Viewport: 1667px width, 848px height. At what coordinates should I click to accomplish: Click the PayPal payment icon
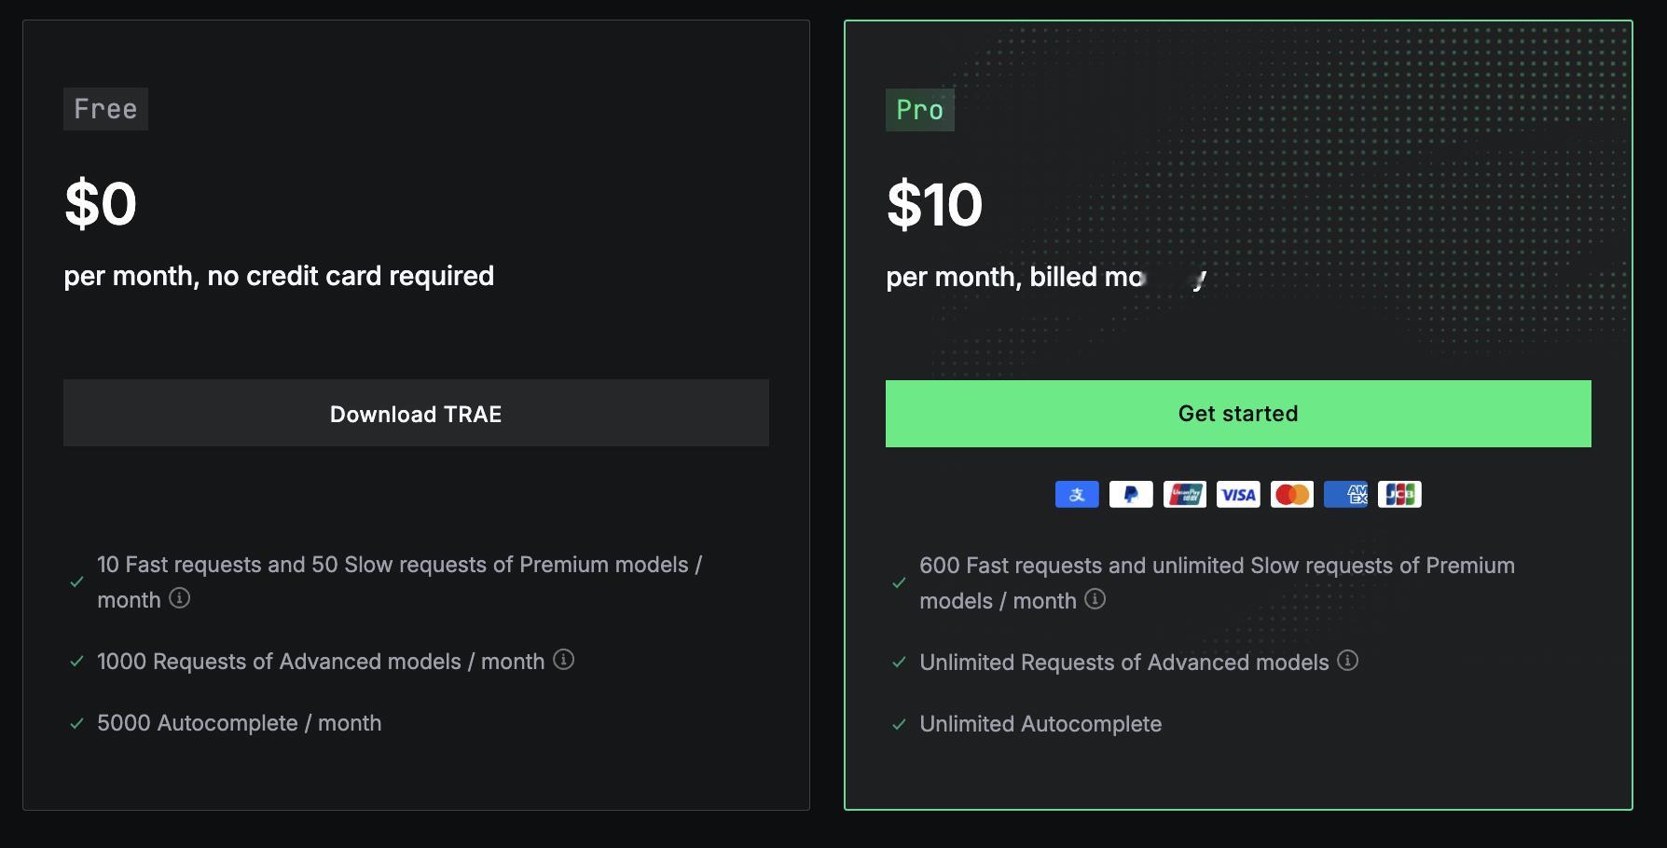(1131, 495)
